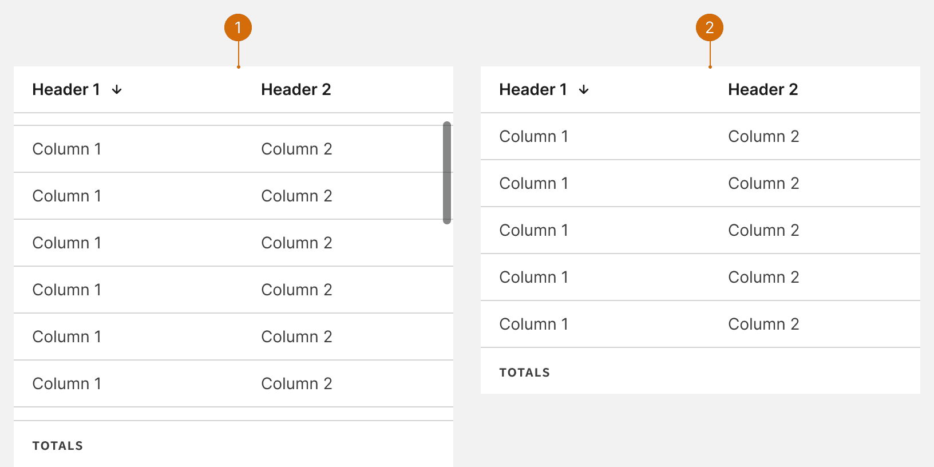The height and width of the screenshot is (467, 934).
Task: Click TOTALS footer label in left table
Action: pyautogui.click(x=58, y=446)
